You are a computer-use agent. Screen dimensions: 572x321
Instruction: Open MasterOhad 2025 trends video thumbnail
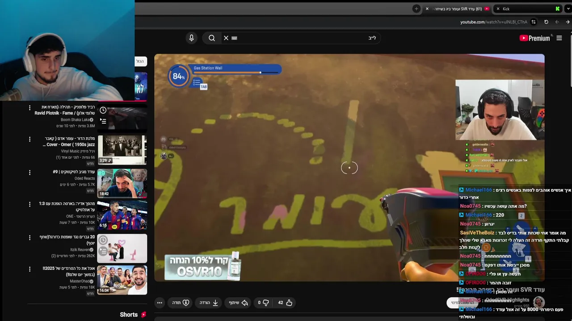coord(122,280)
